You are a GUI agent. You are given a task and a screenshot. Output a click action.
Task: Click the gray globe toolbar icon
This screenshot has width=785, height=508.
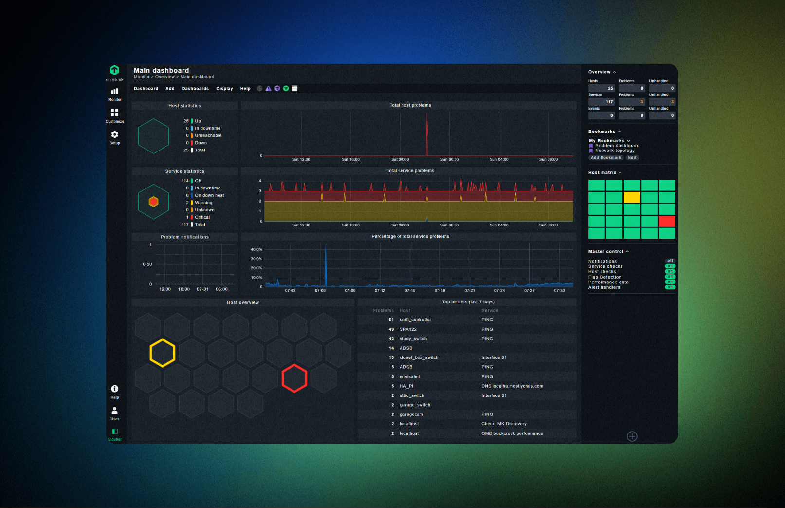pos(259,89)
